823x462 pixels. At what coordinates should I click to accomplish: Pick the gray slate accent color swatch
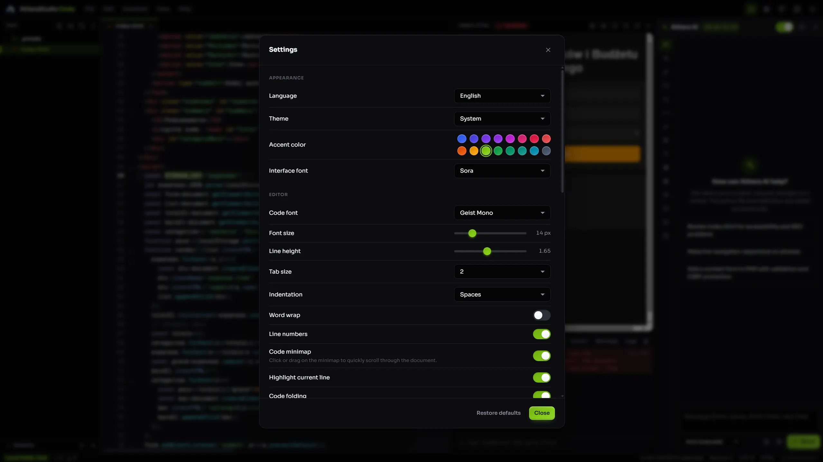point(546,151)
